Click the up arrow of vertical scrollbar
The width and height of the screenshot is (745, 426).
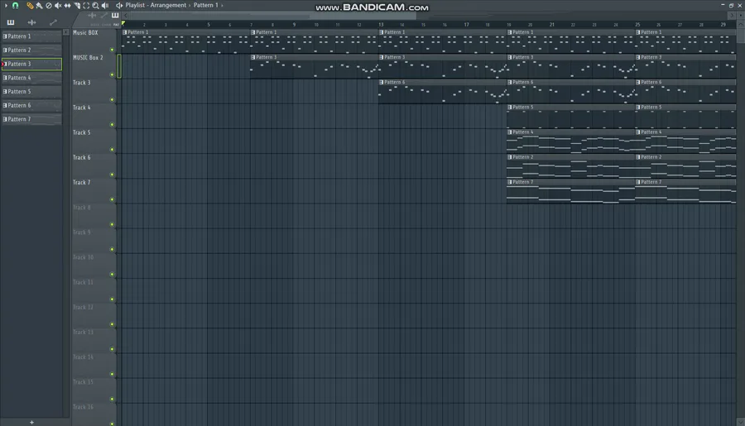click(740, 24)
